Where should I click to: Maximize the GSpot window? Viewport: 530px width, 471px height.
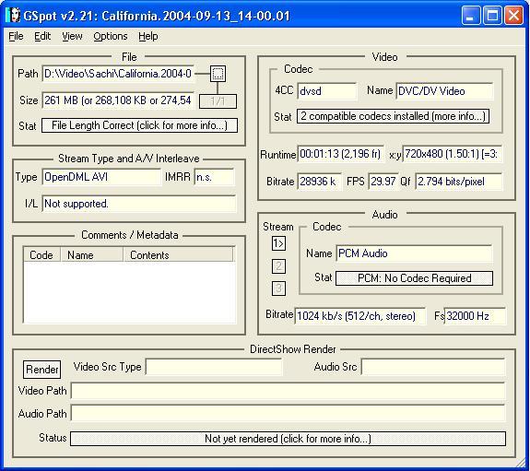(492, 16)
